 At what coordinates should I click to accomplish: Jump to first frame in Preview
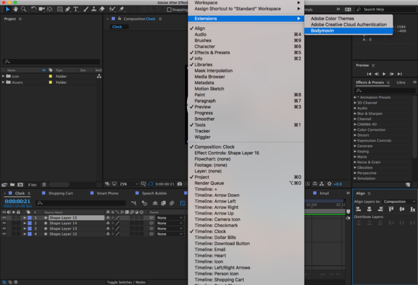369,74
